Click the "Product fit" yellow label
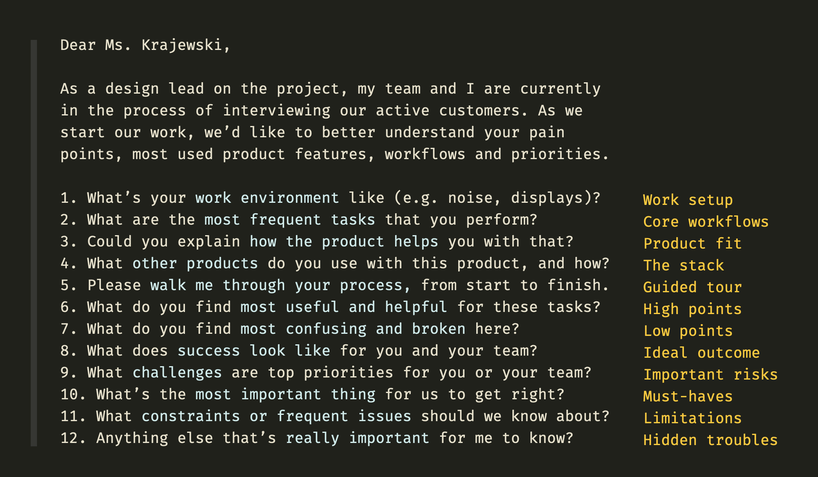This screenshot has height=477, width=818. [692, 244]
